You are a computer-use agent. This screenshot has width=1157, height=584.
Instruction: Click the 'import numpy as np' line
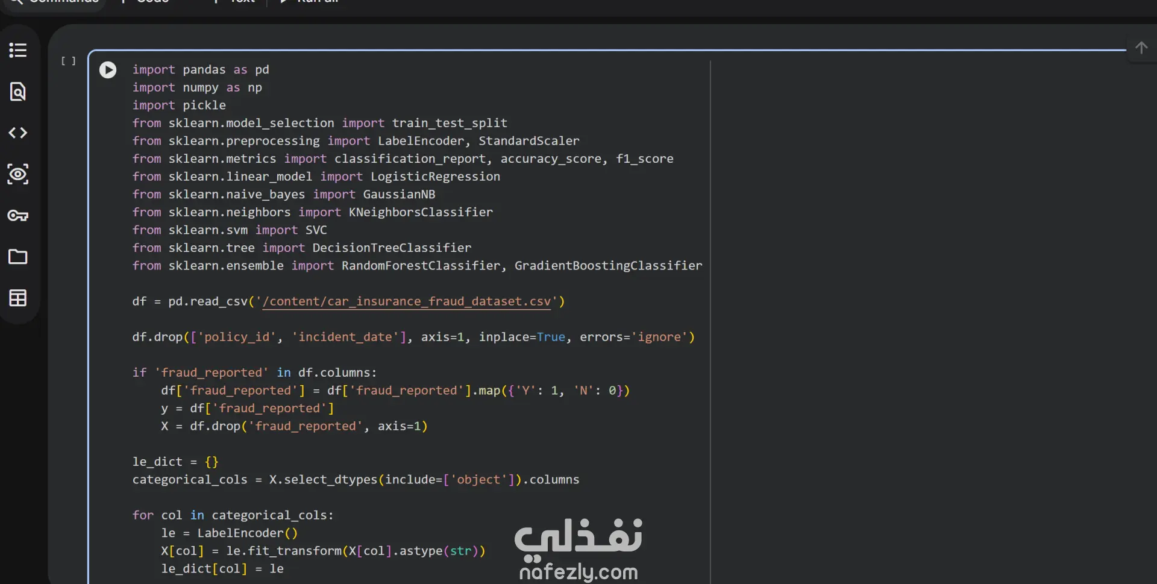pyautogui.click(x=197, y=88)
